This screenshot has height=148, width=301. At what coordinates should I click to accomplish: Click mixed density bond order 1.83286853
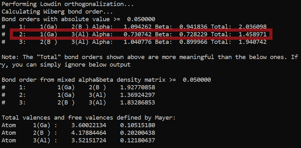click(138, 103)
